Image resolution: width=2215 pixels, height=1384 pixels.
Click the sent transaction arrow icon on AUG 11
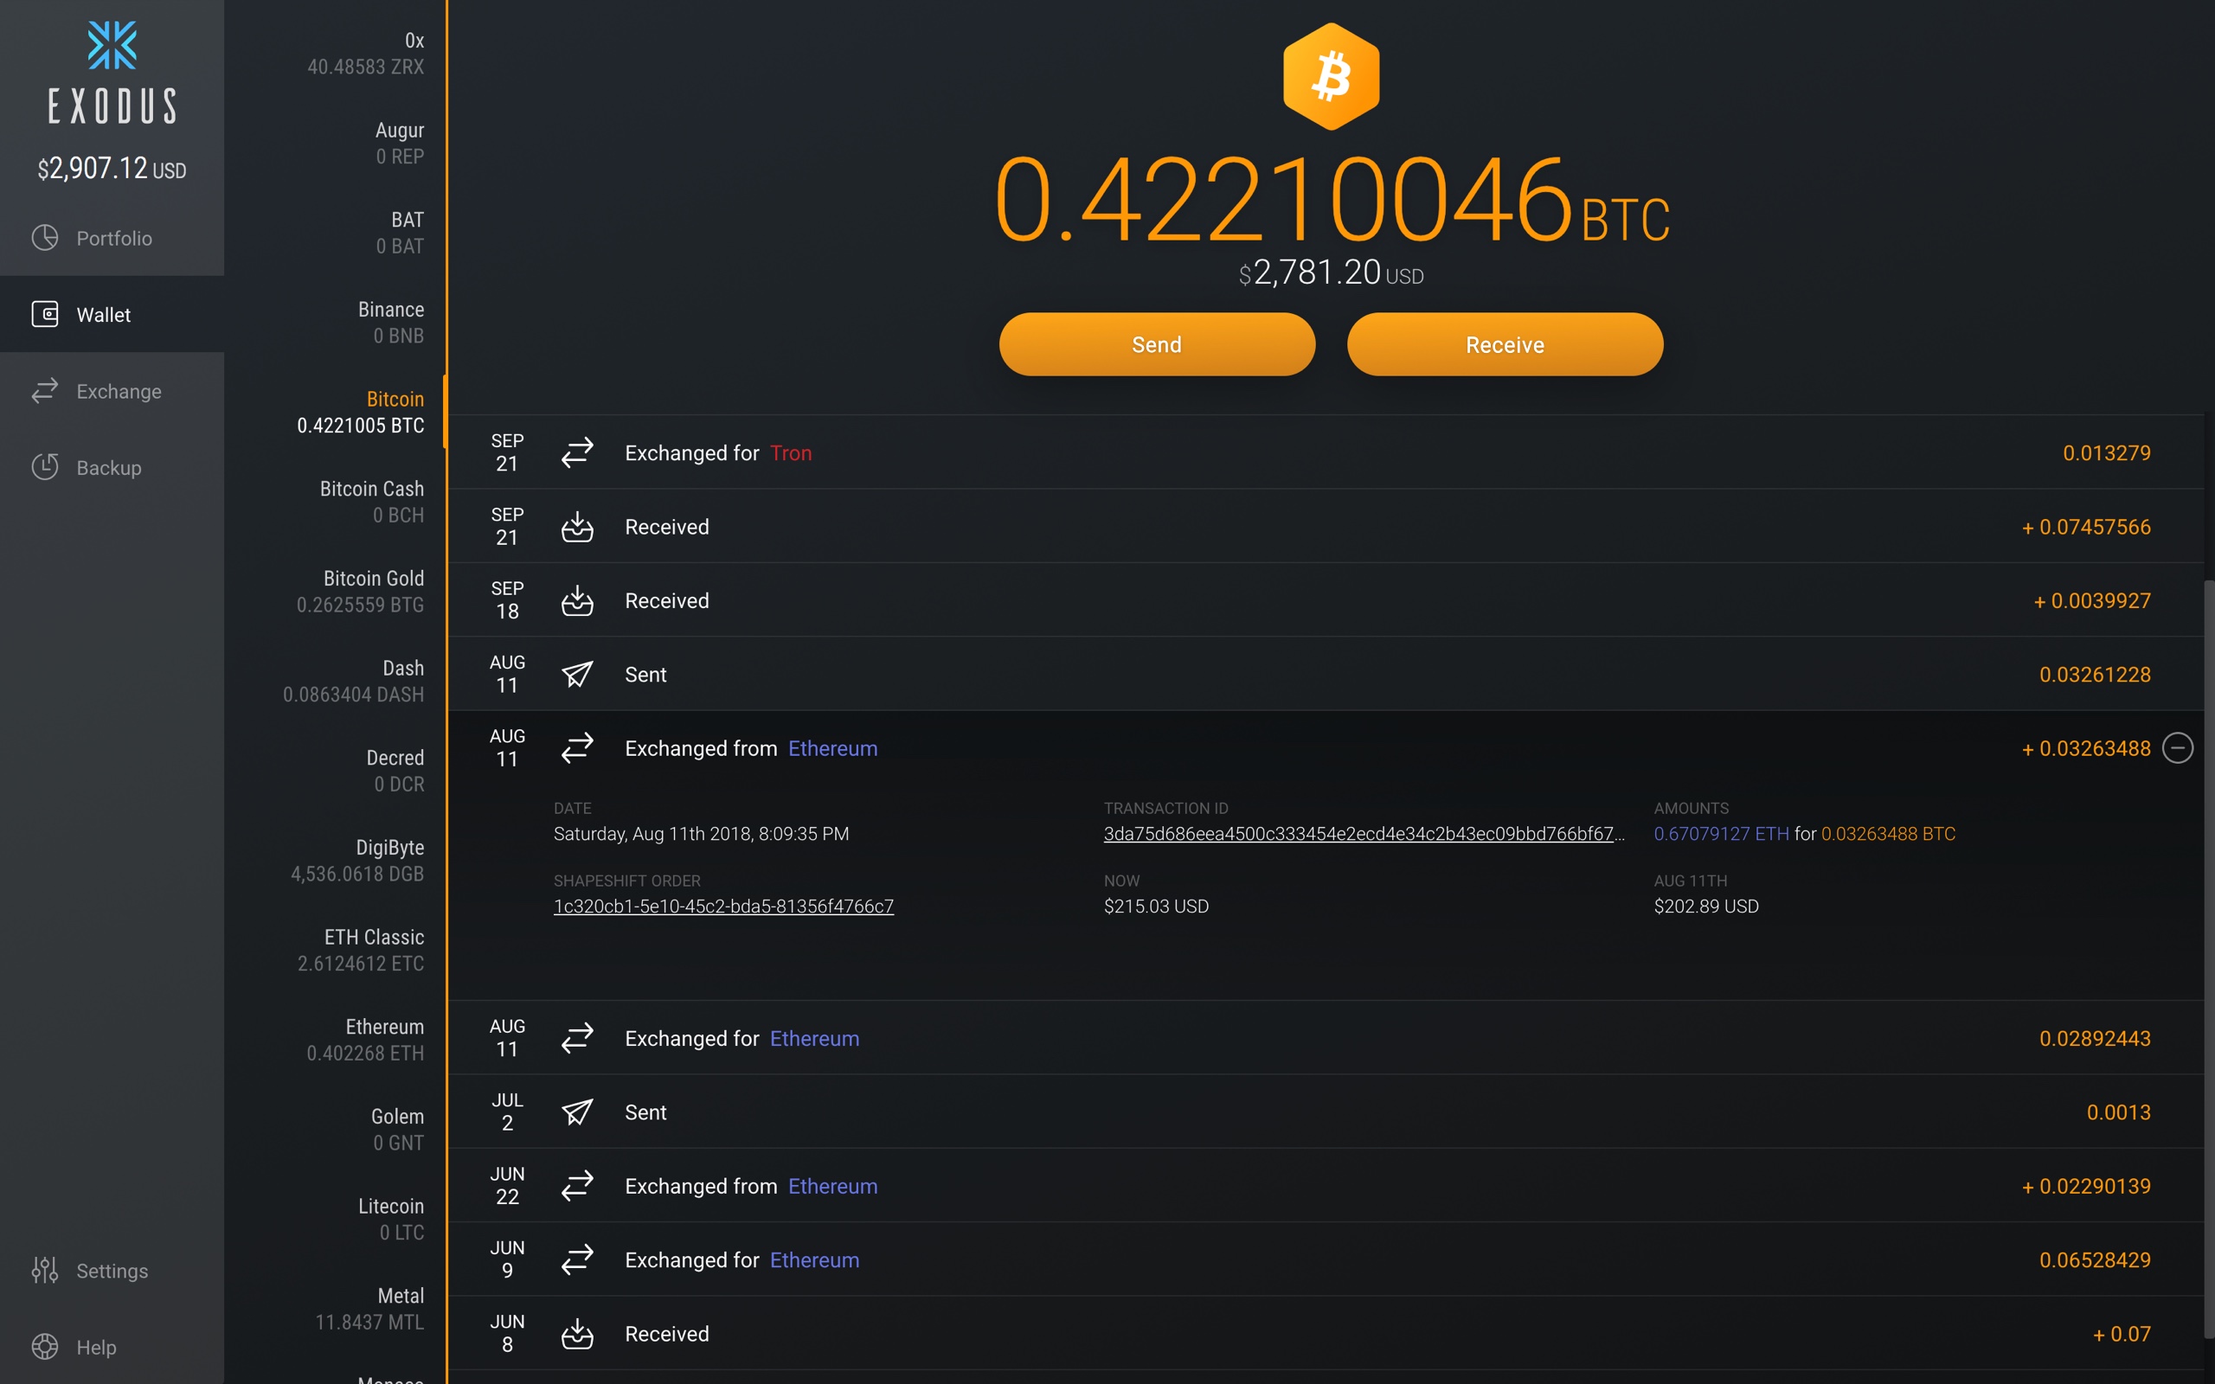(577, 673)
